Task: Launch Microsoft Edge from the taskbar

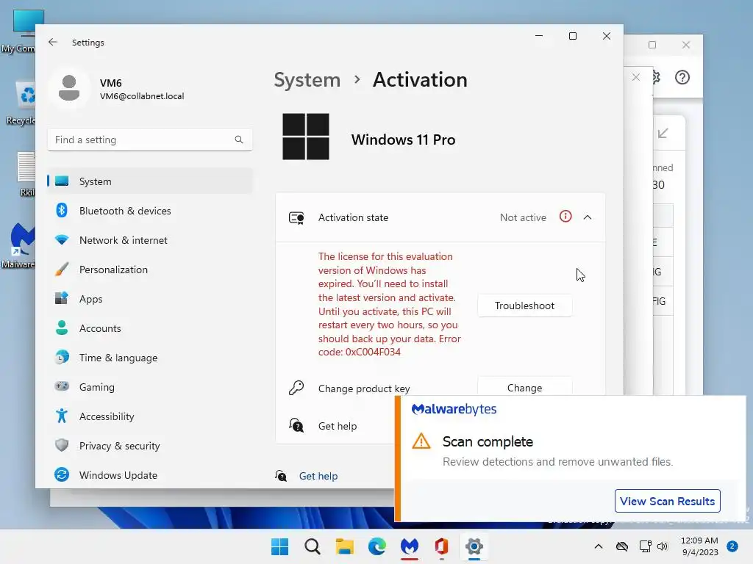Action: pos(377,546)
